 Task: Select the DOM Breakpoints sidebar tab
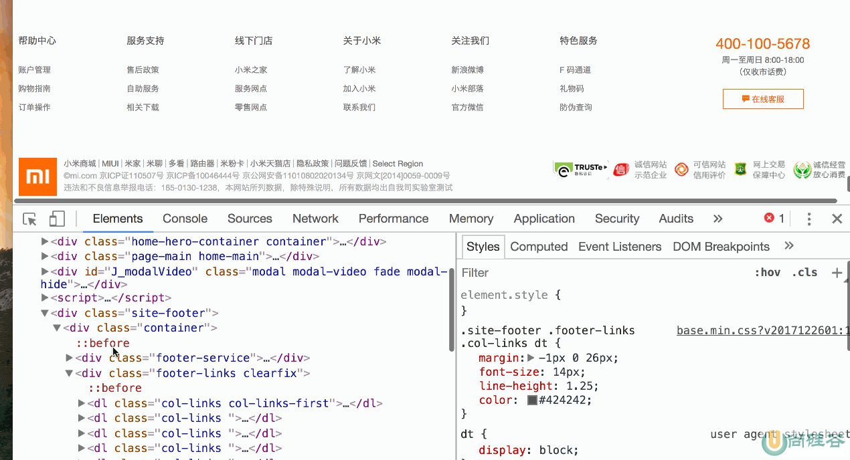click(721, 247)
